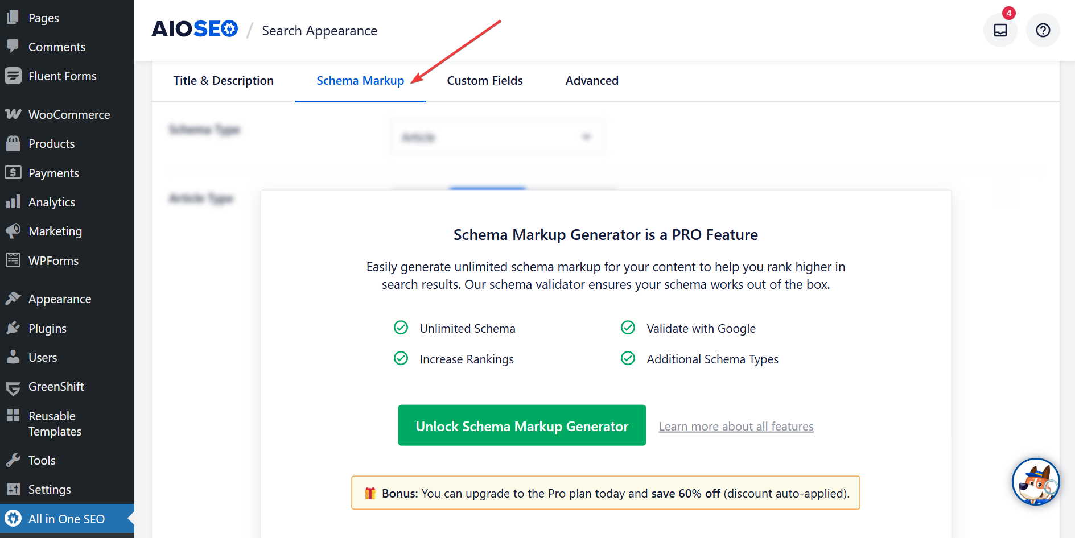This screenshot has width=1075, height=538.
Task: Click the Comments speech bubble icon
Action: [13, 47]
